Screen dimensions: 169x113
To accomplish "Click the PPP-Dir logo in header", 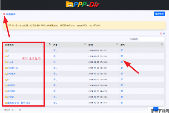I will click(x=83, y=4).
